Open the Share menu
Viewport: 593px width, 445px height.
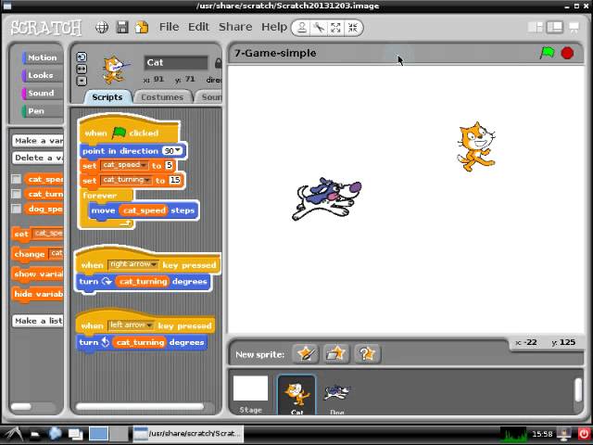coord(235,27)
